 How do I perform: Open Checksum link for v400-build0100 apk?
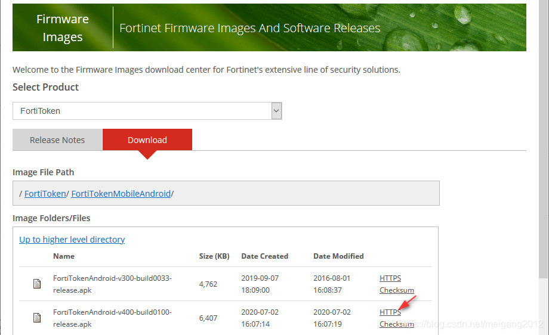click(x=397, y=324)
